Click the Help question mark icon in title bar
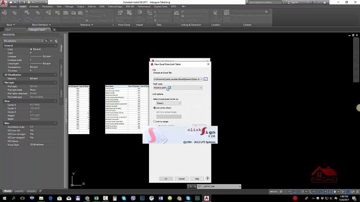Screen dimensions: 360x202 click(x=325, y=2)
